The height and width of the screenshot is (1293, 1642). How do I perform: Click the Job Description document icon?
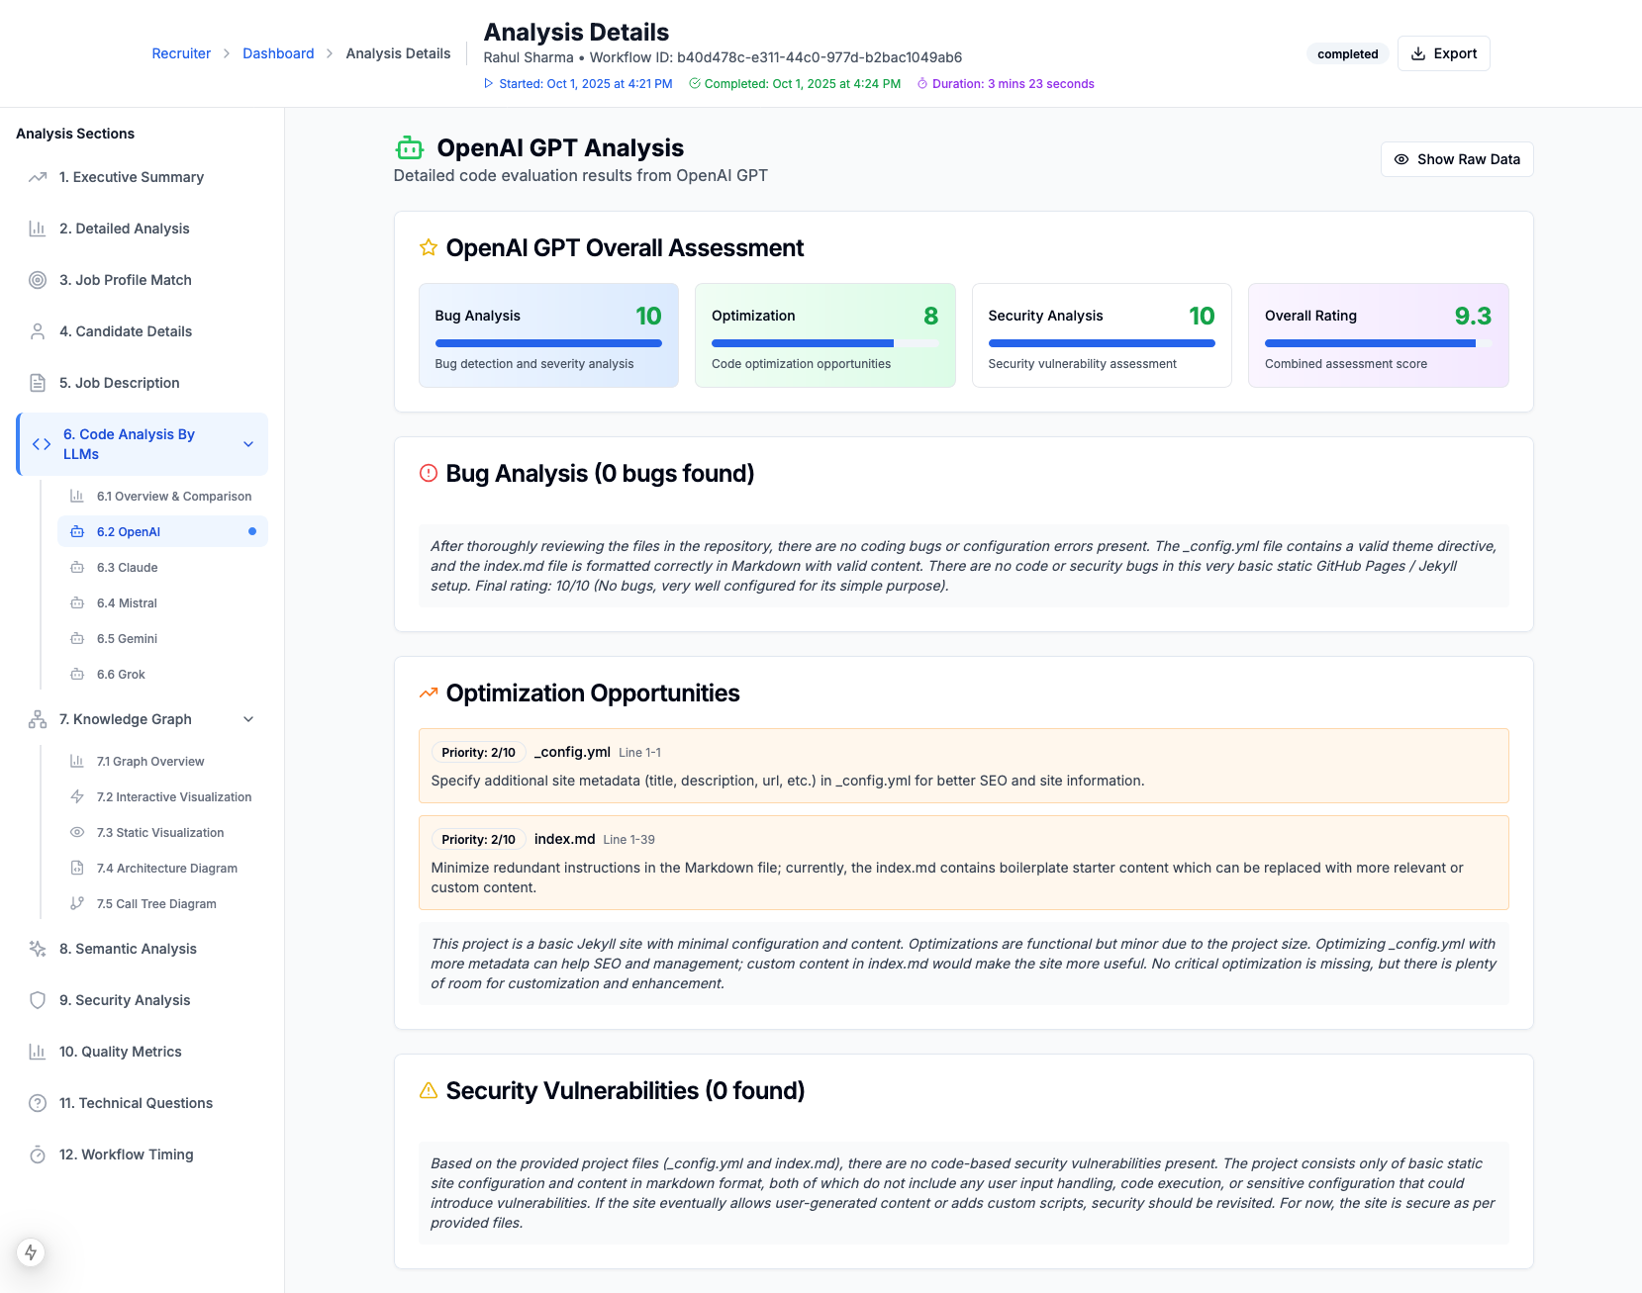point(38,383)
